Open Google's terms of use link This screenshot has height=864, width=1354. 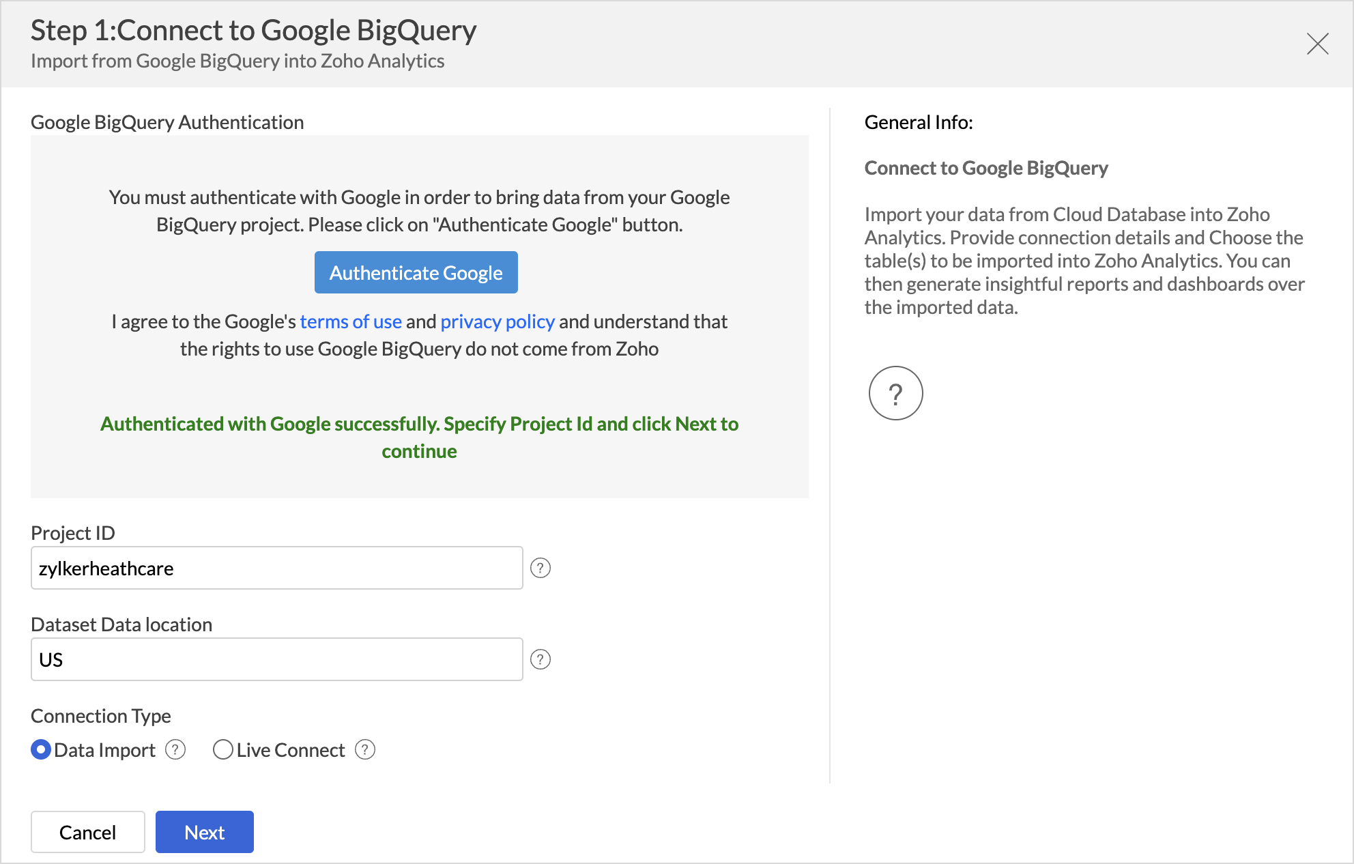coord(351,321)
